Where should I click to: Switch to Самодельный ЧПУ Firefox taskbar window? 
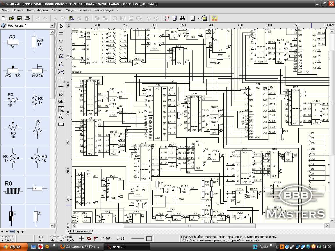pyautogui.click(x=81, y=247)
